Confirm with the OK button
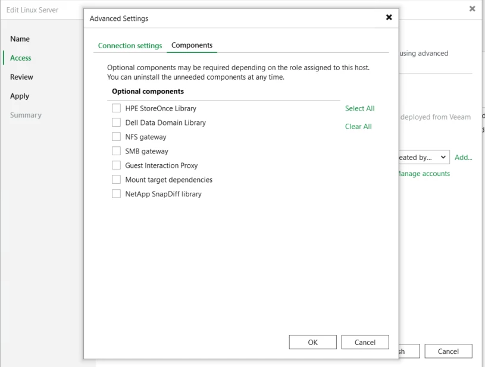The width and height of the screenshot is (485, 367). [312, 342]
